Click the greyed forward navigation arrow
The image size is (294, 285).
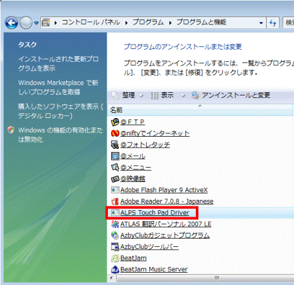[26, 23]
